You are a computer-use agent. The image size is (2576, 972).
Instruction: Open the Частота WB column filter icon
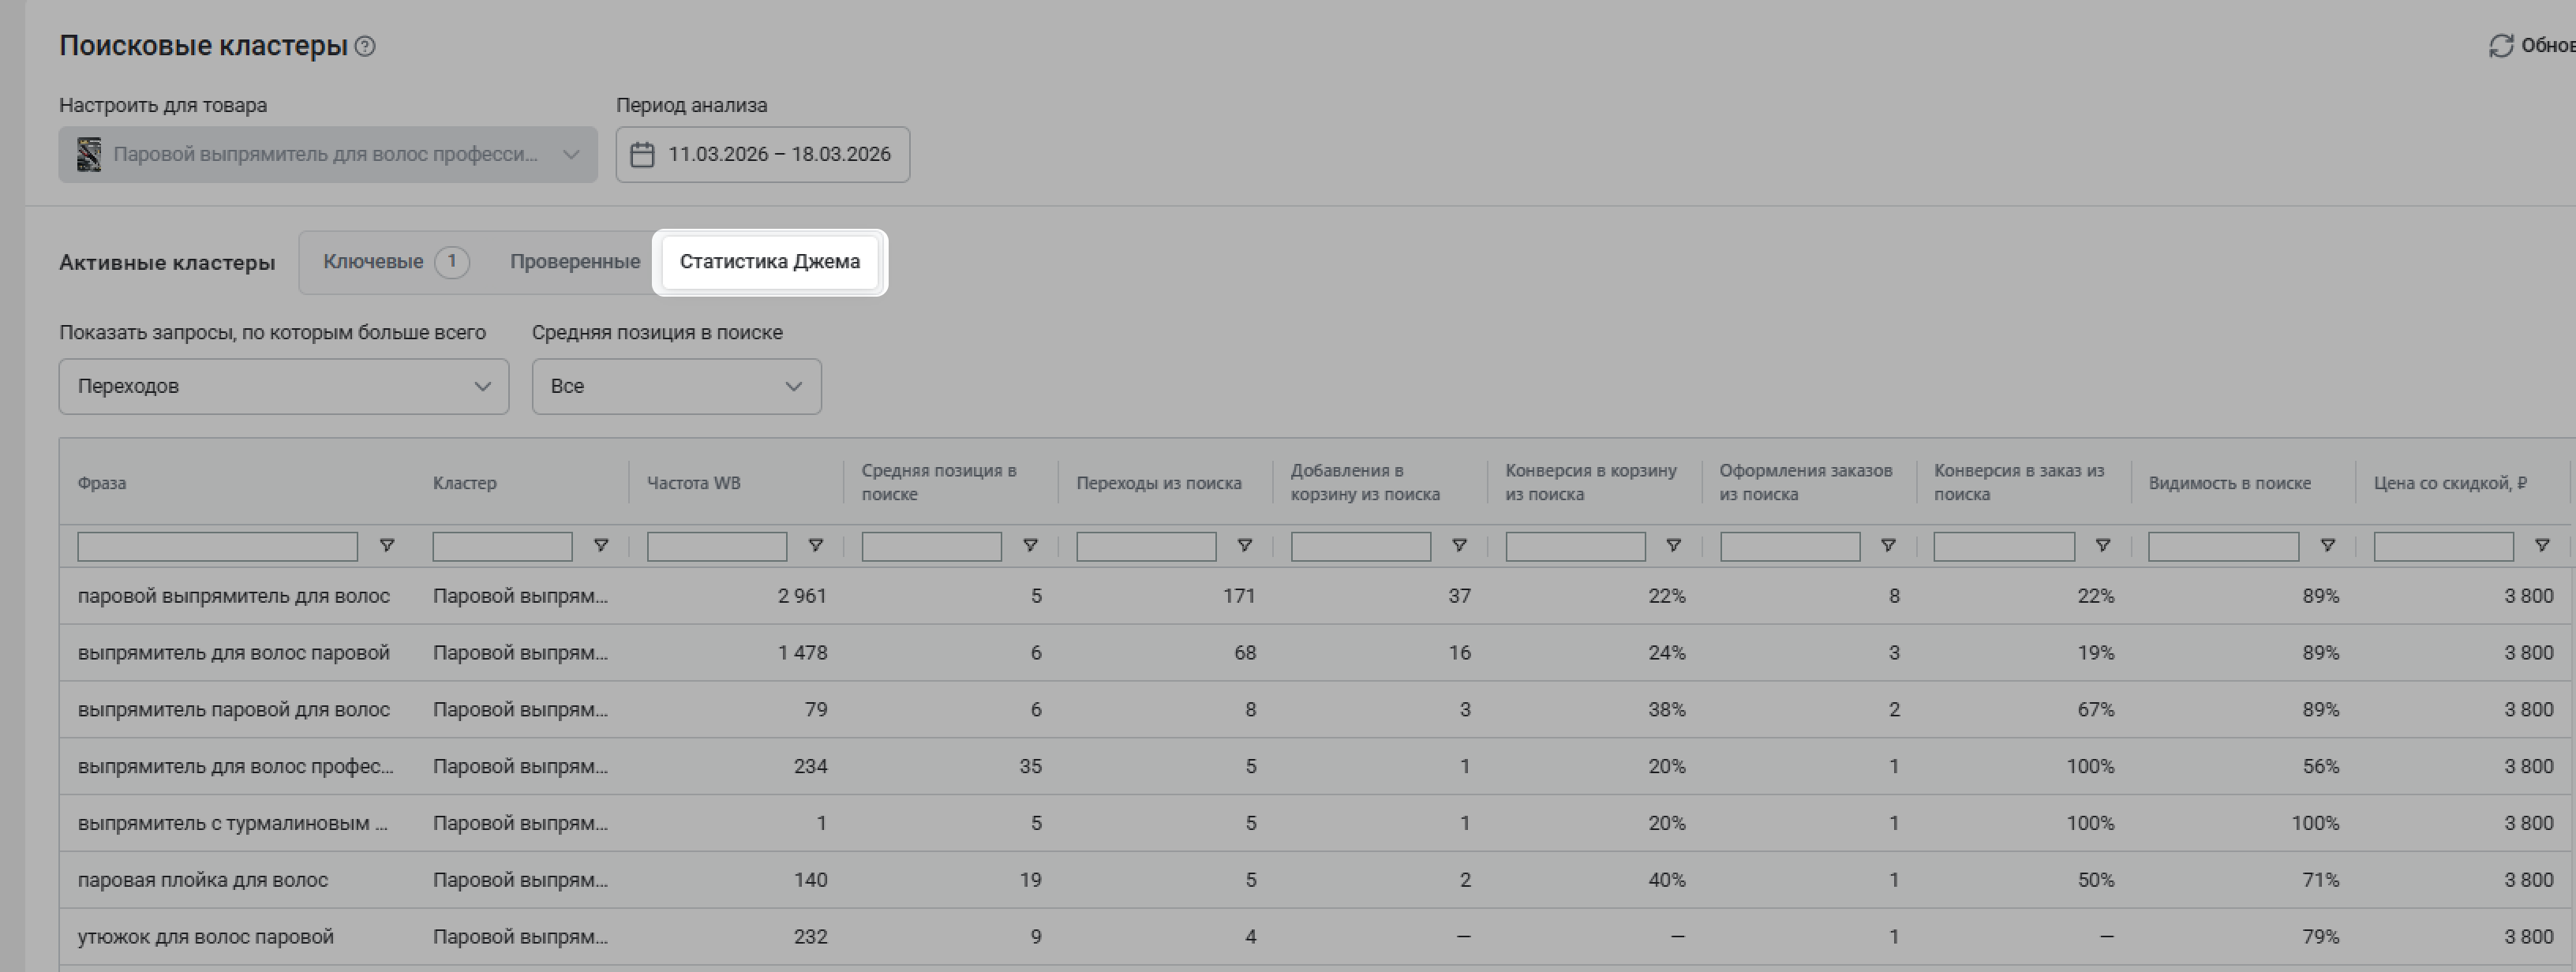816,546
